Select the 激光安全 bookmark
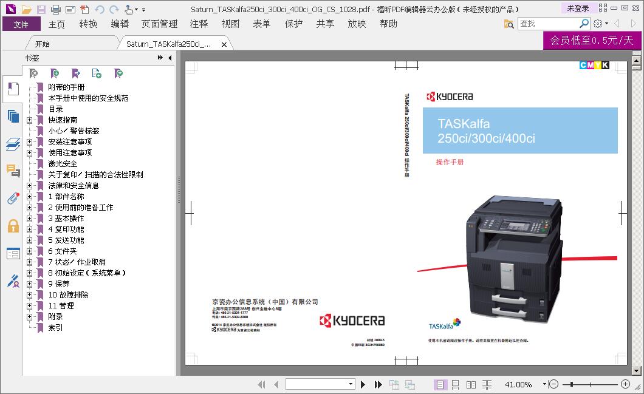644x394 pixels. (x=63, y=164)
